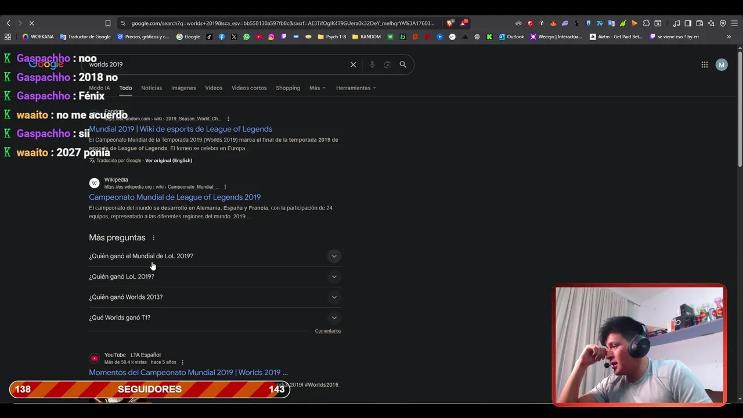Bookmark this page in the address bar

point(107,23)
